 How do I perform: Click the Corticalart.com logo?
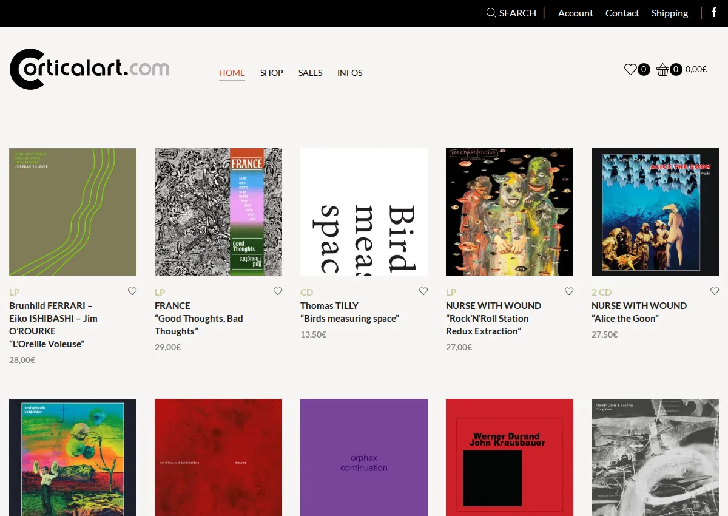pyautogui.click(x=90, y=69)
